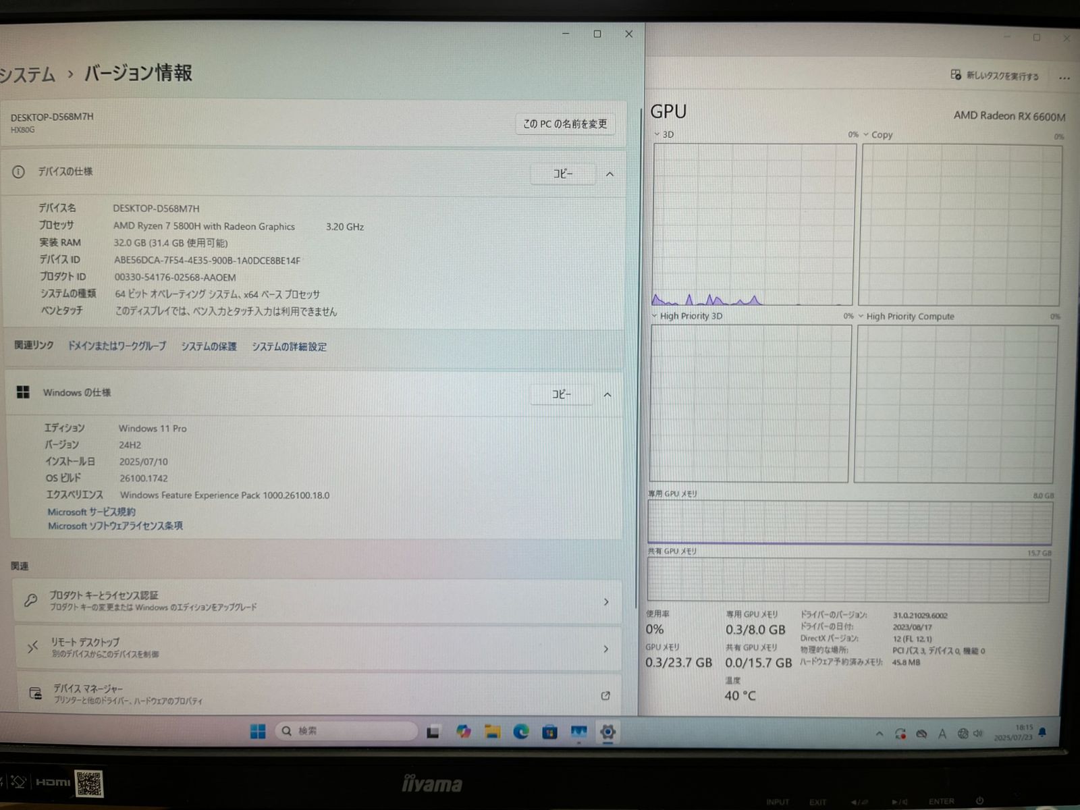The width and height of the screenshot is (1080, 810).
Task: Collapse the Windows の仕様 section
Action: [x=607, y=395]
